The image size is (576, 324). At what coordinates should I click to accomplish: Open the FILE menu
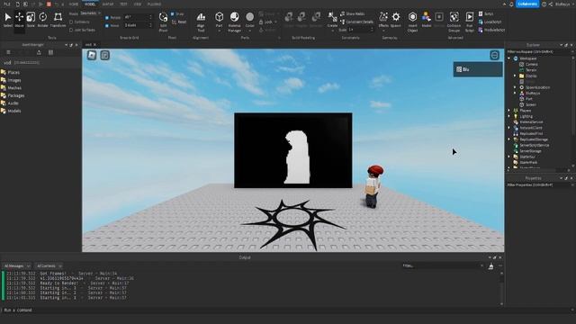click(x=6, y=4)
